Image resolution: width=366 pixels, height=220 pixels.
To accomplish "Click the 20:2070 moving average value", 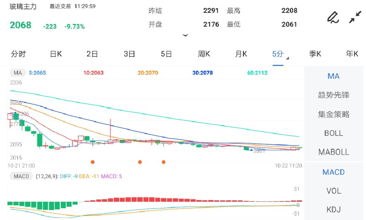I will tap(148, 73).
